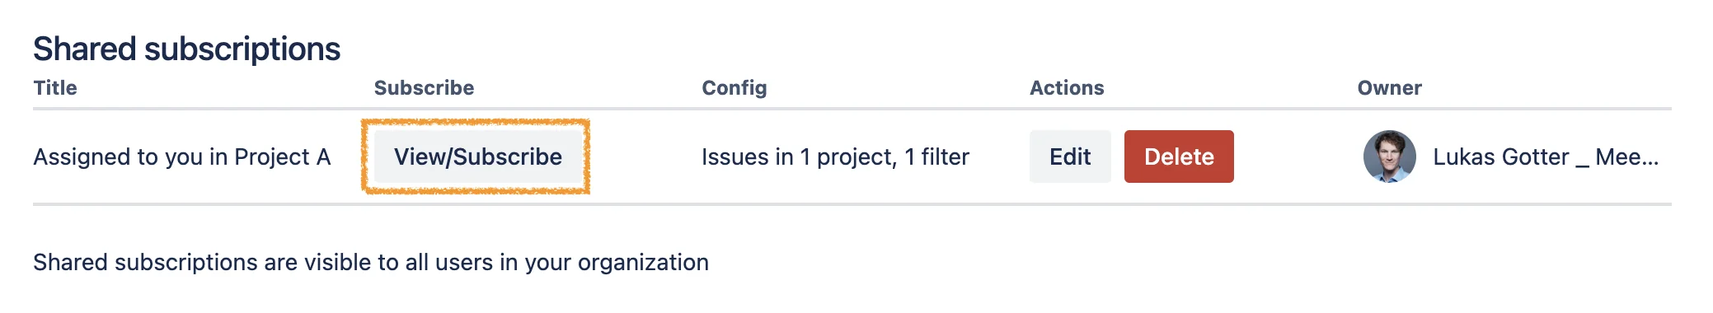Viewport: 1713px width, 313px height.
Task: Click the Owner column header
Action: [1389, 88]
